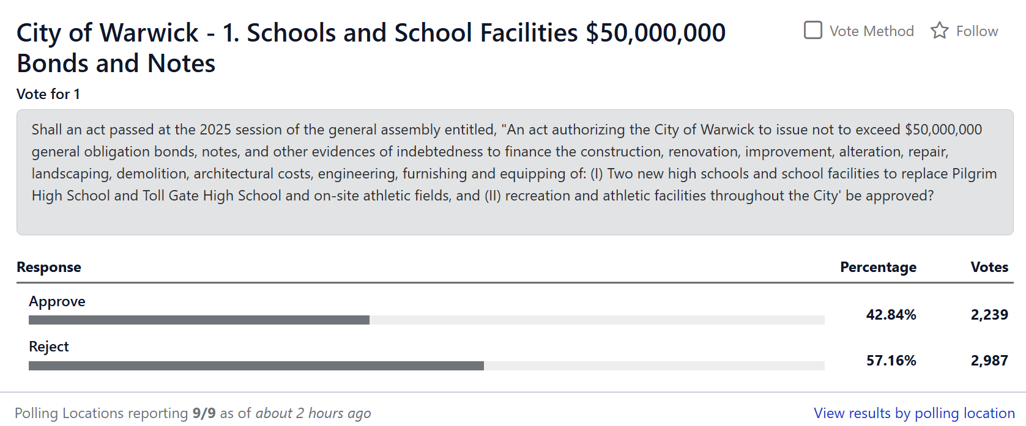1026x426 pixels.
Task: Click the 2,987 reject vote count
Action: click(x=989, y=361)
